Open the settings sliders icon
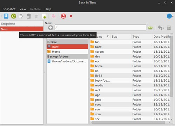The image size is (175, 126). tap(54, 16)
